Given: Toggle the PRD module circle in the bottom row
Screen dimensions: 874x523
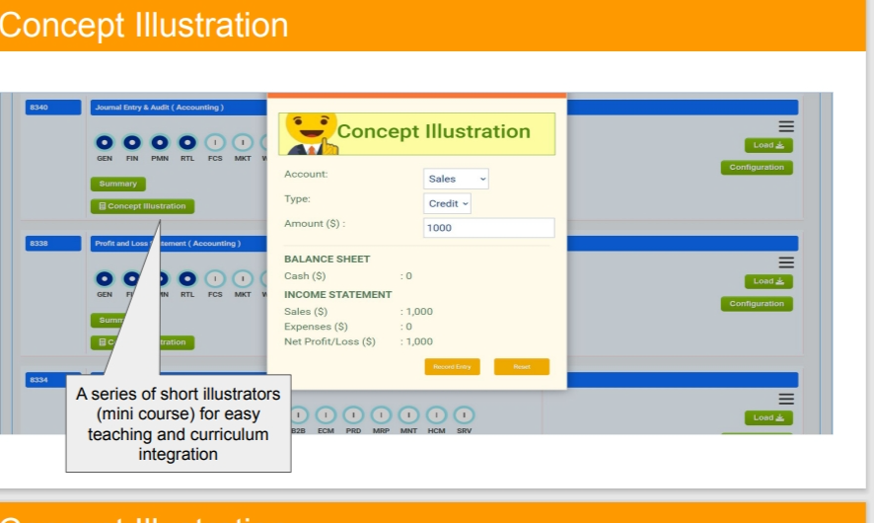Looking at the screenshot, I should pyautogui.click(x=353, y=415).
